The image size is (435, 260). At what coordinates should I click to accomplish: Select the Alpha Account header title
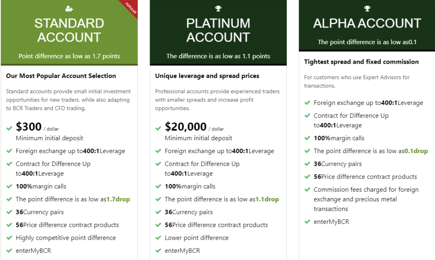pos(367,23)
